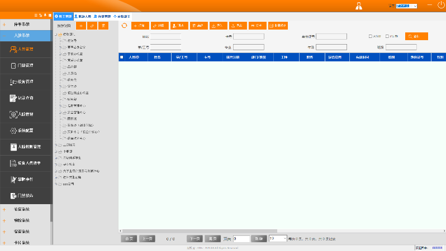Click the orange 导出 export toolbar button

click(238, 26)
